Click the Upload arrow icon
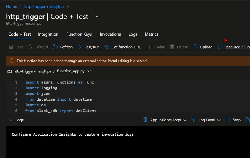This screenshot has height=158, width=250. coord(195,47)
